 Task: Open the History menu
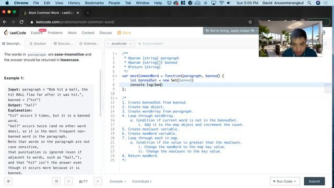[74, 3]
